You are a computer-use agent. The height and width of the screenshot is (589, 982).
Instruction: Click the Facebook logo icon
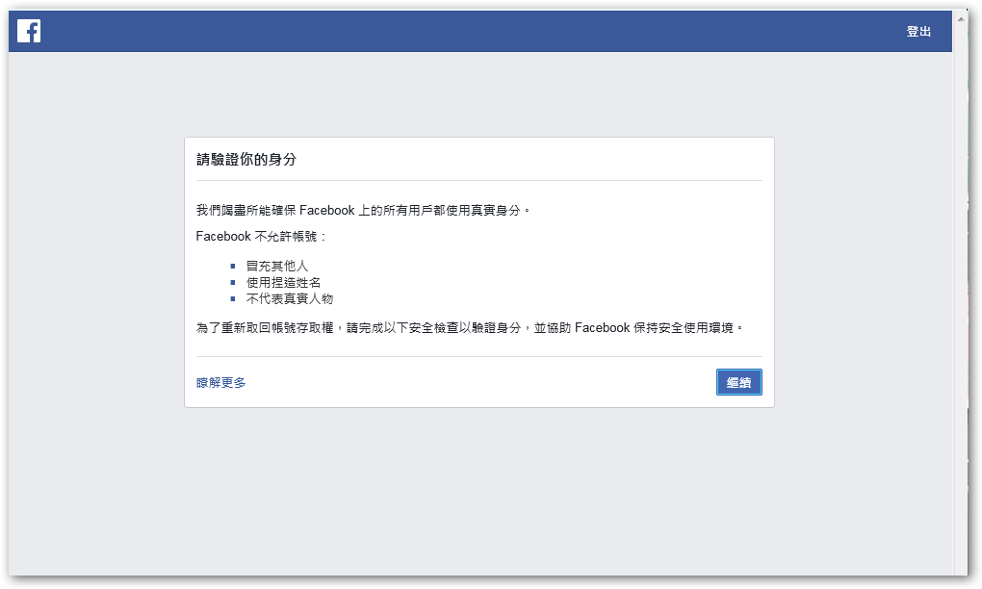(x=29, y=31)
